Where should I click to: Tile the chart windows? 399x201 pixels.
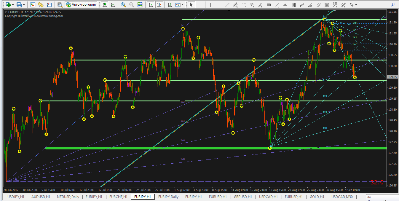point(140,5)
